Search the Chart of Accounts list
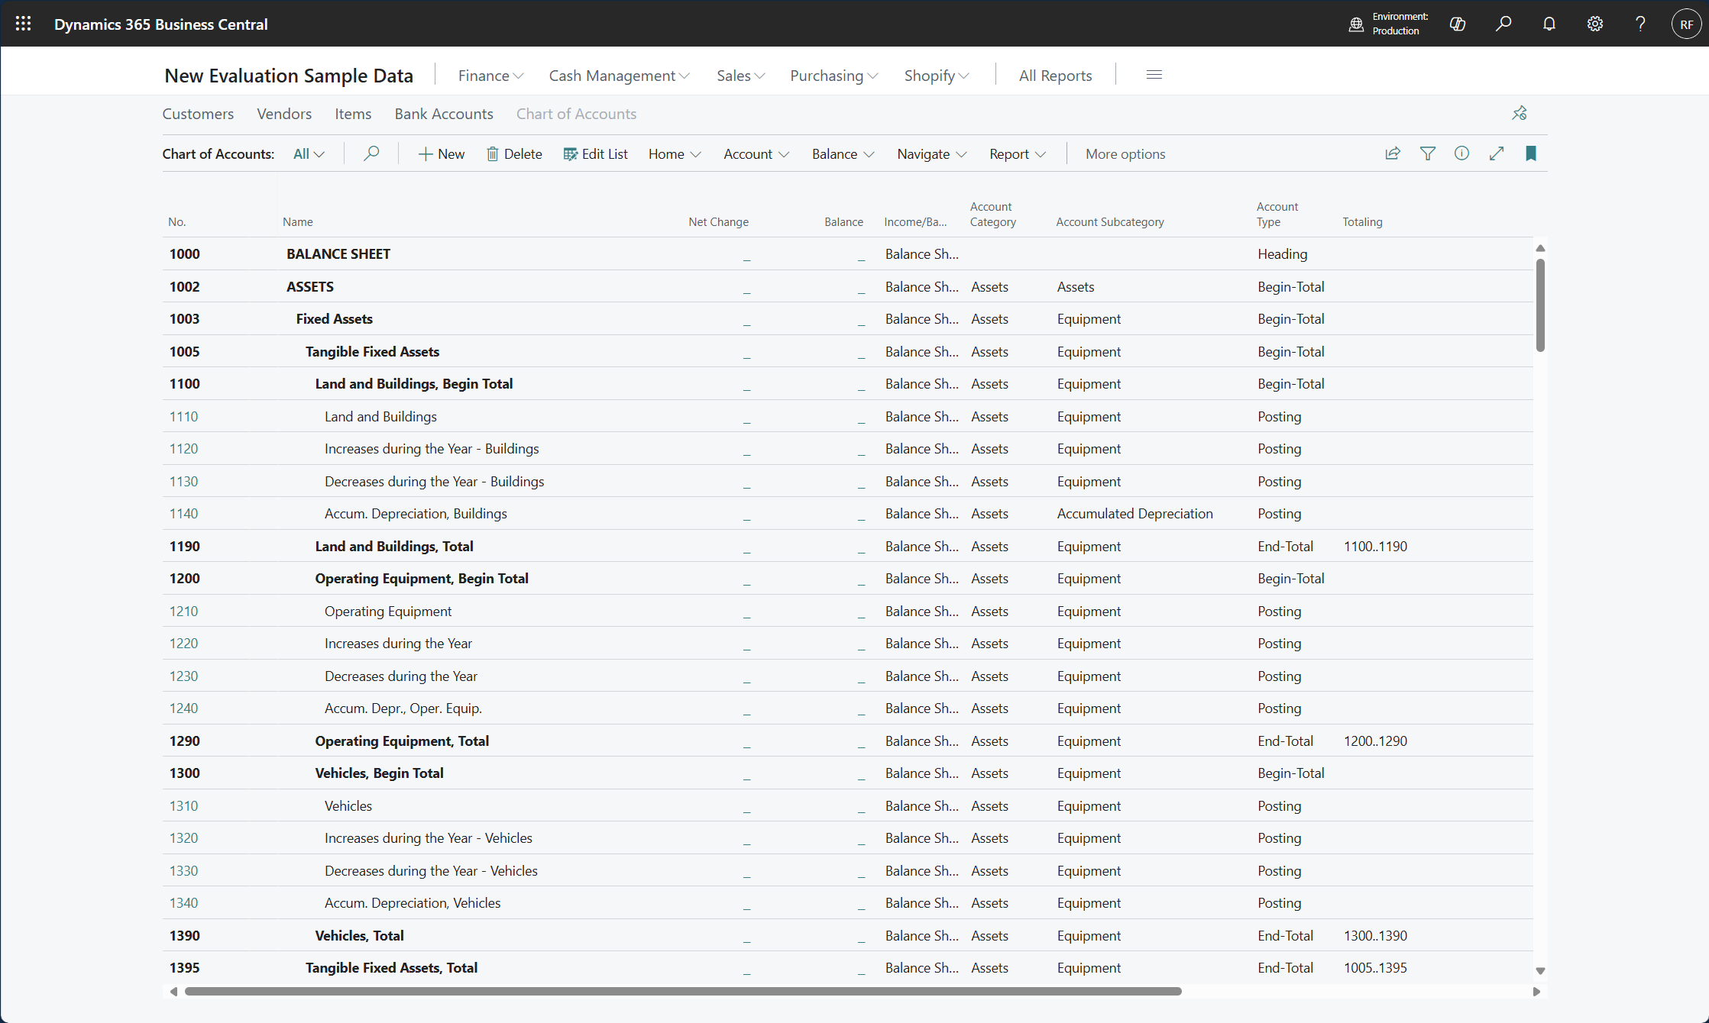The width and height of the screenshot is (1709, 1023). coord(371,153)
